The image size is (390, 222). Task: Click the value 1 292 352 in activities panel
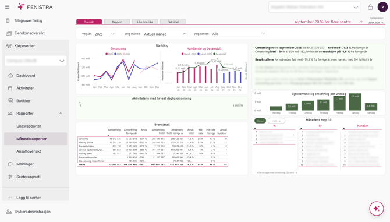(x=238, y=105)
